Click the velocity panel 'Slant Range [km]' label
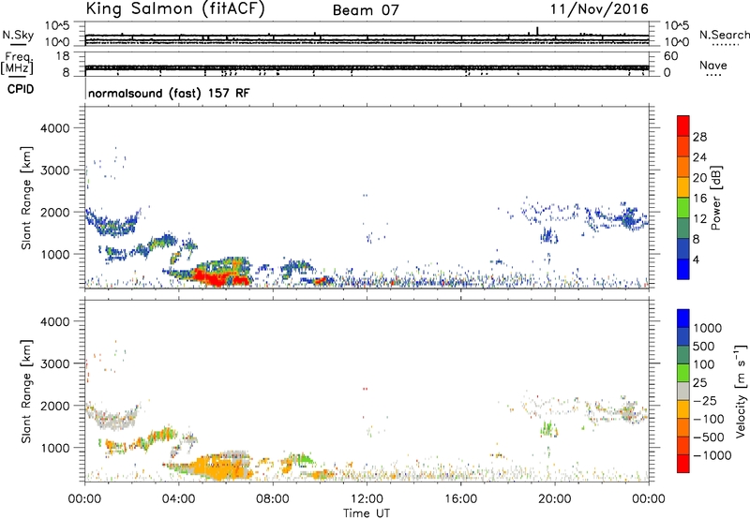Screen dimensions: 750x519 point(26,392)
